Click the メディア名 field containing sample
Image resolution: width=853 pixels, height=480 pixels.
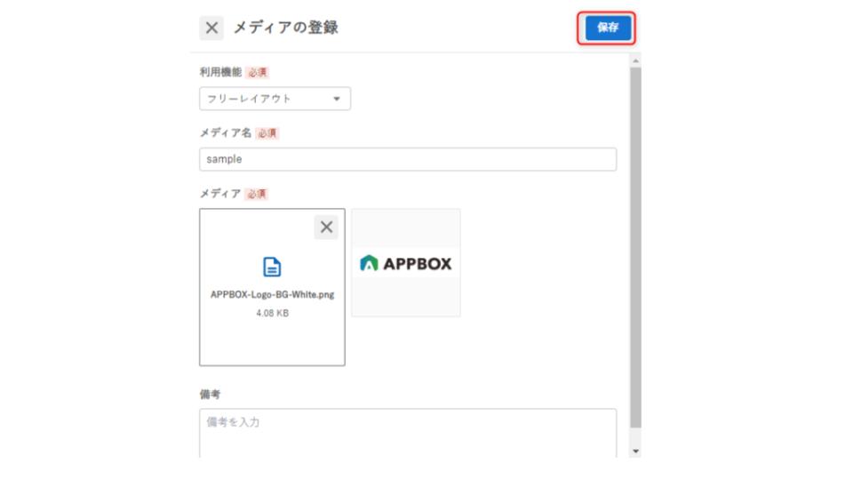coord(408,159)
